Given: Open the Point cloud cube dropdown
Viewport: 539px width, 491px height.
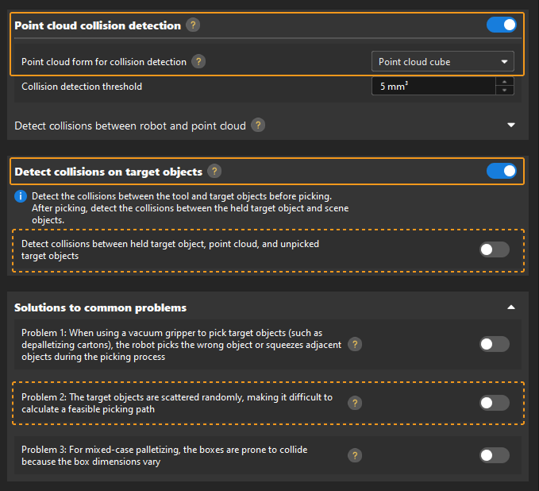Looking at the screenshot, I should coord(442,61).
